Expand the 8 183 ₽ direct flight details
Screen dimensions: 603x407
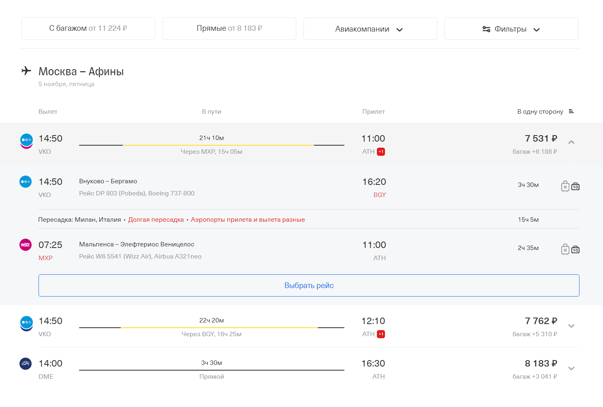[571, 368]
